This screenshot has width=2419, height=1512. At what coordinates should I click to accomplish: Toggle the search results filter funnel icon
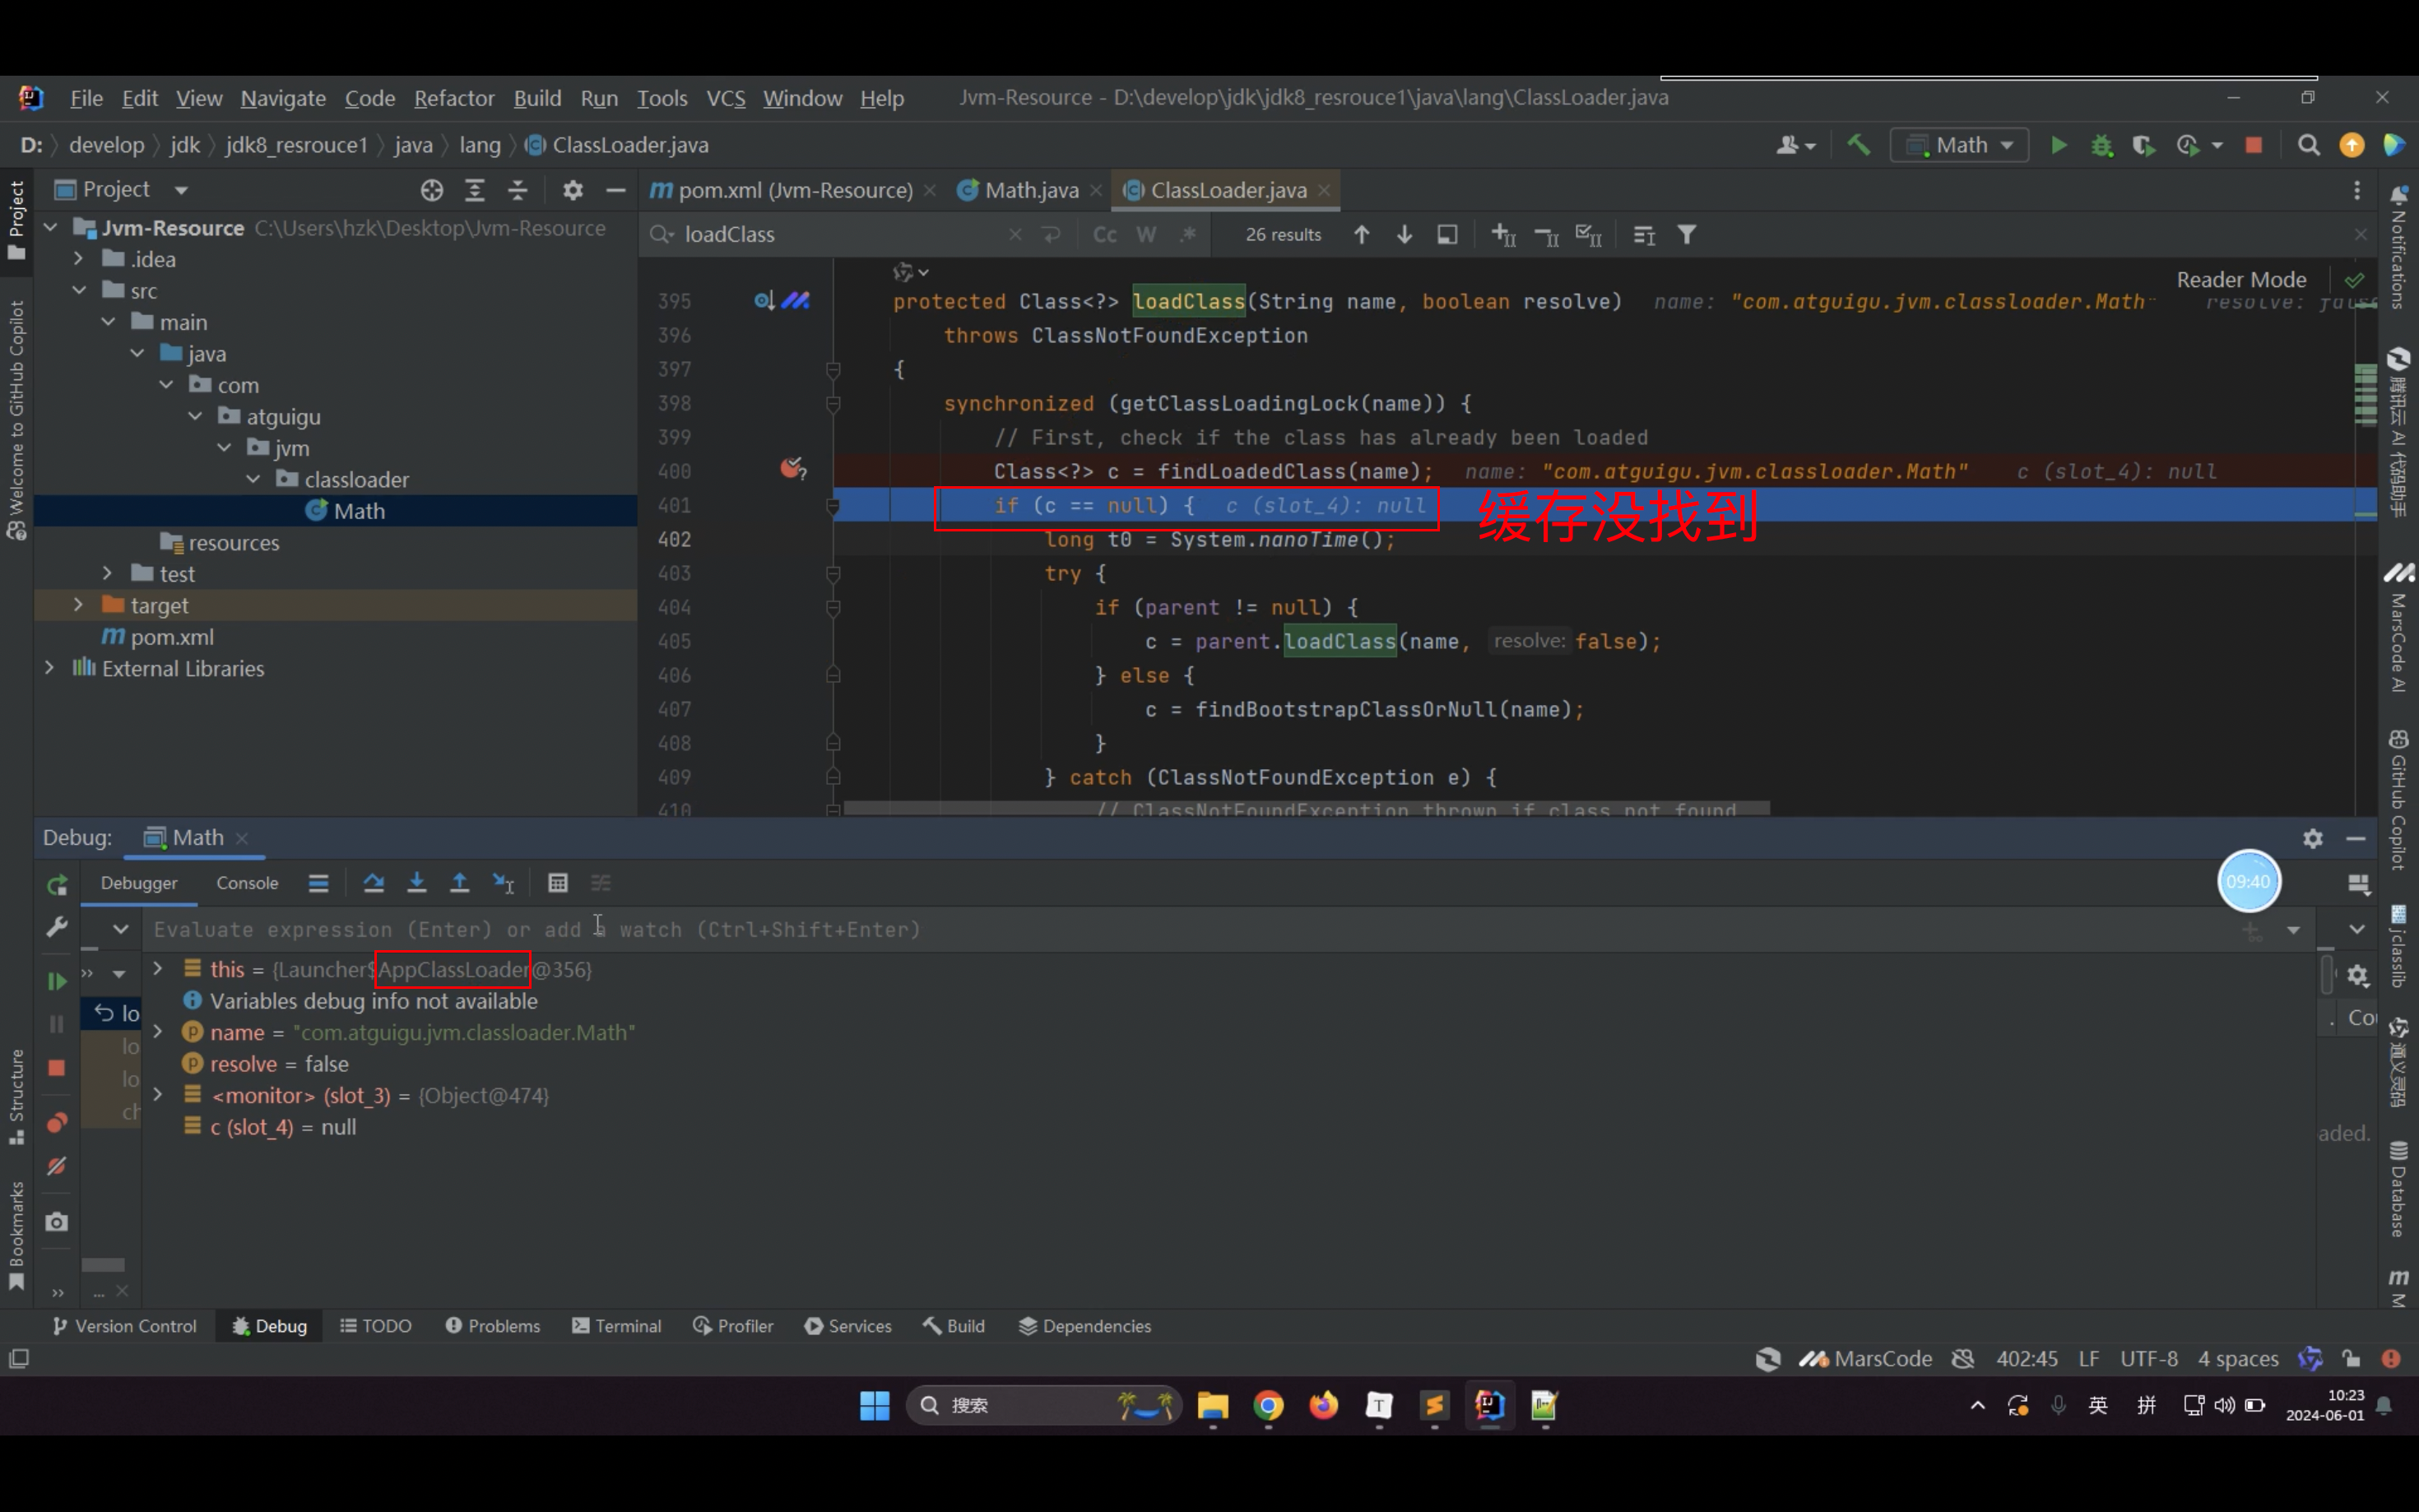coord(1686,234)
